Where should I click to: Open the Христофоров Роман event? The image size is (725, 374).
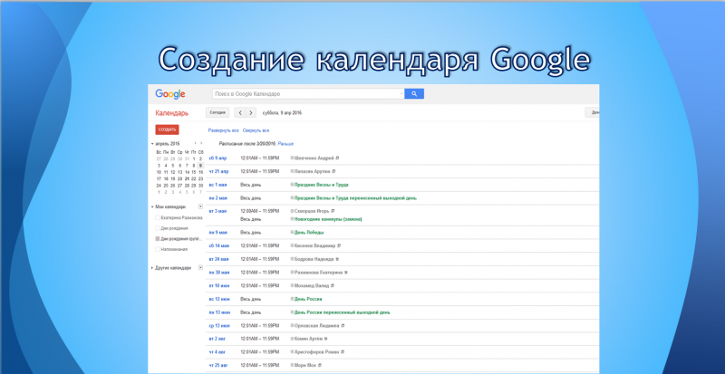point(316,352)
